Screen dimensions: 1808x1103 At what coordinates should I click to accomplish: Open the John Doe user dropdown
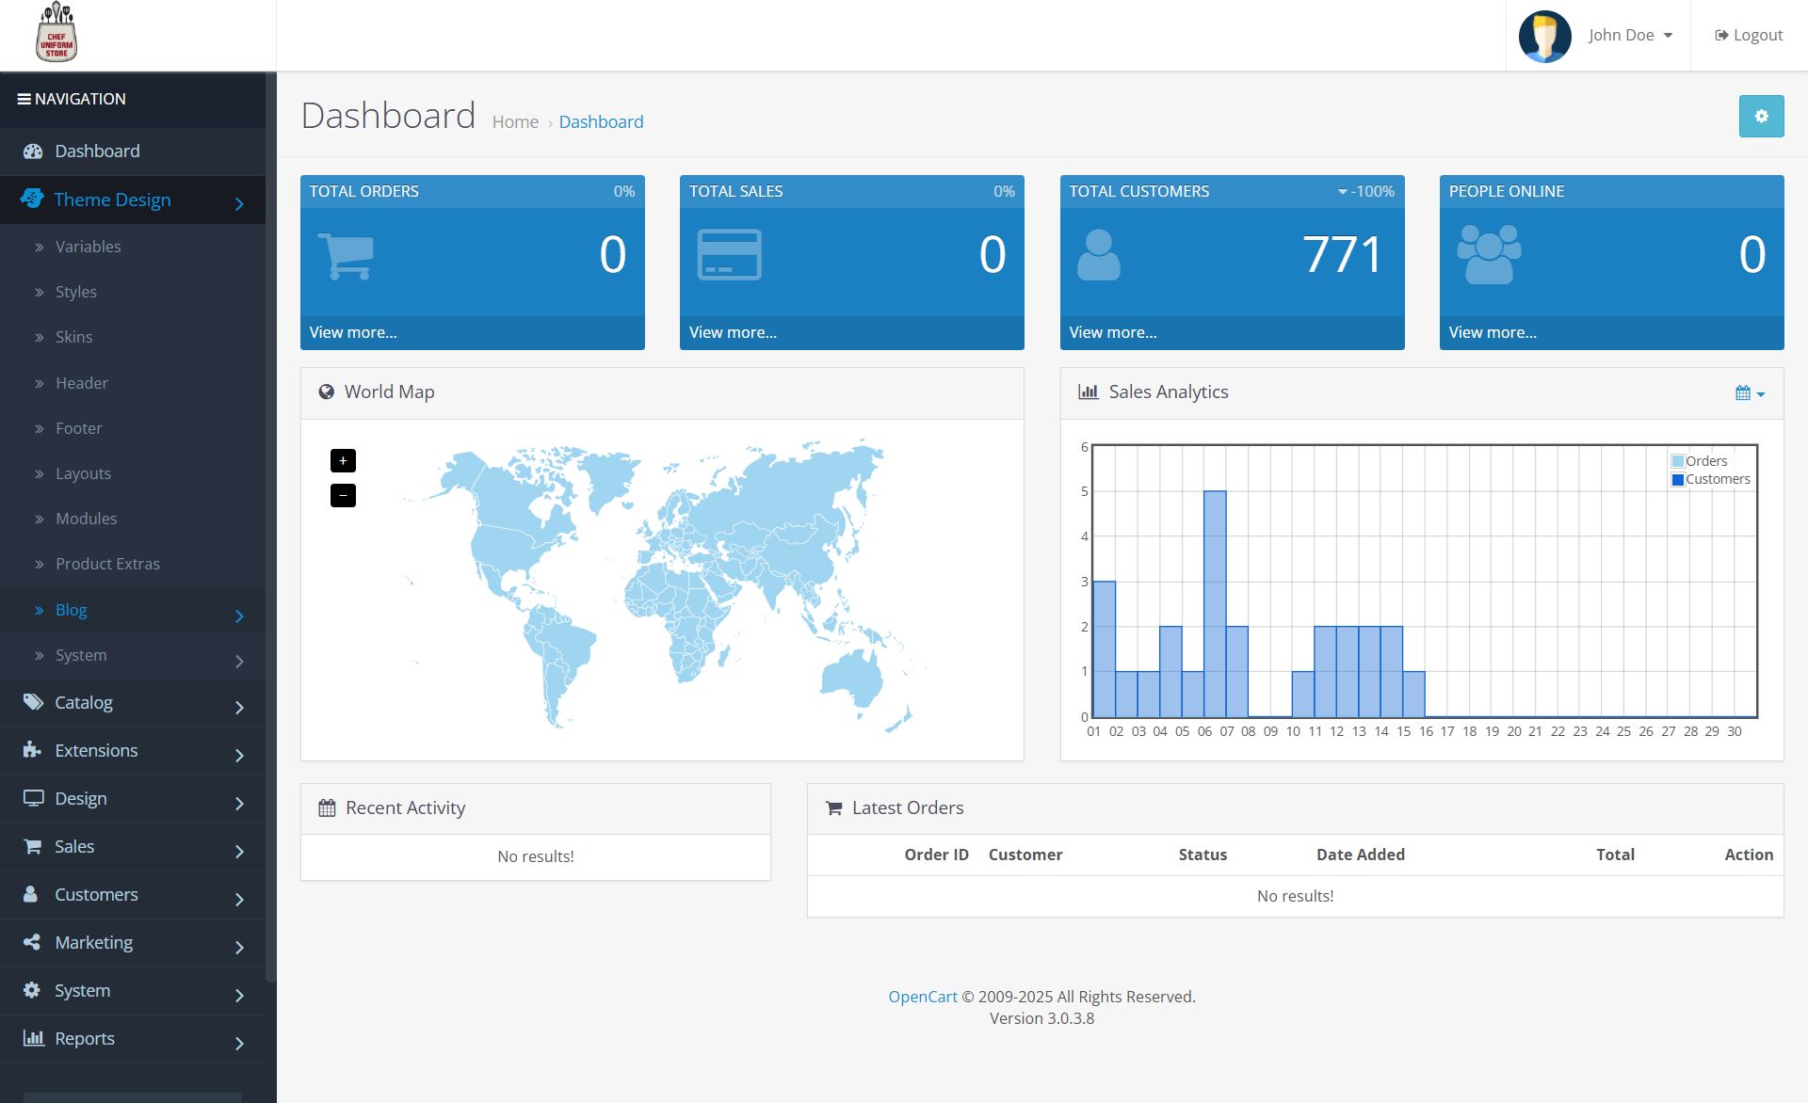pos(1630,35)
